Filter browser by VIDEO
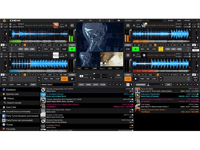The width and height of the screenshot is (200, 150). click(11, 85)
